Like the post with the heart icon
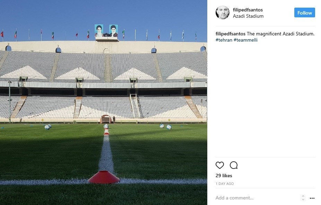Image resolution: width=321 pixels, height=205 pixels. (x=220, y=165)
